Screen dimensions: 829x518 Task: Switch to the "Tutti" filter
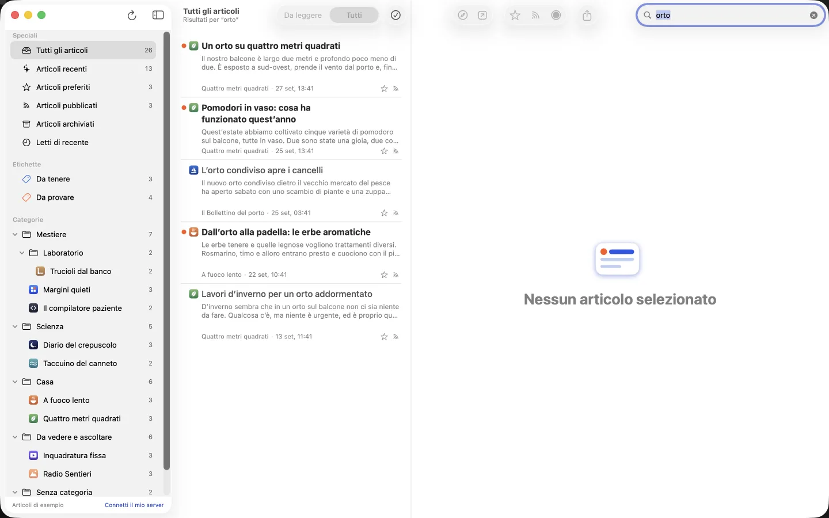pyautogui.click(x=354, y=16)
